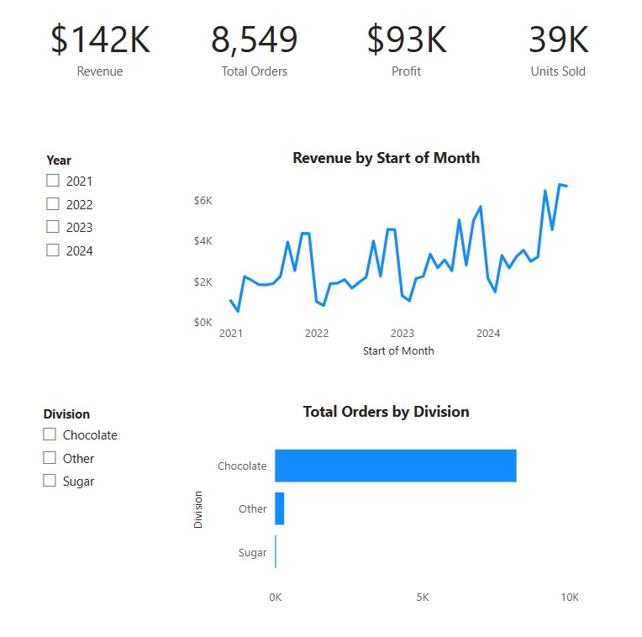The height and width of the screenshot is (637, 642).
Task: Click the Start of Month axis title
Action: coord(398,350)
